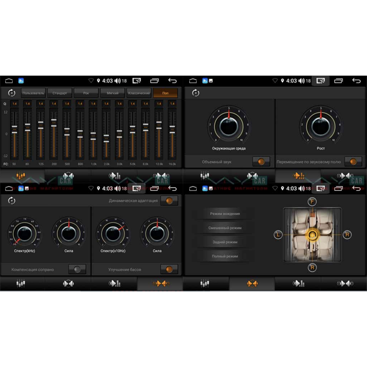
Task: Tap the home icon on the seat balance screen
Action: click(x=193, y=188)
